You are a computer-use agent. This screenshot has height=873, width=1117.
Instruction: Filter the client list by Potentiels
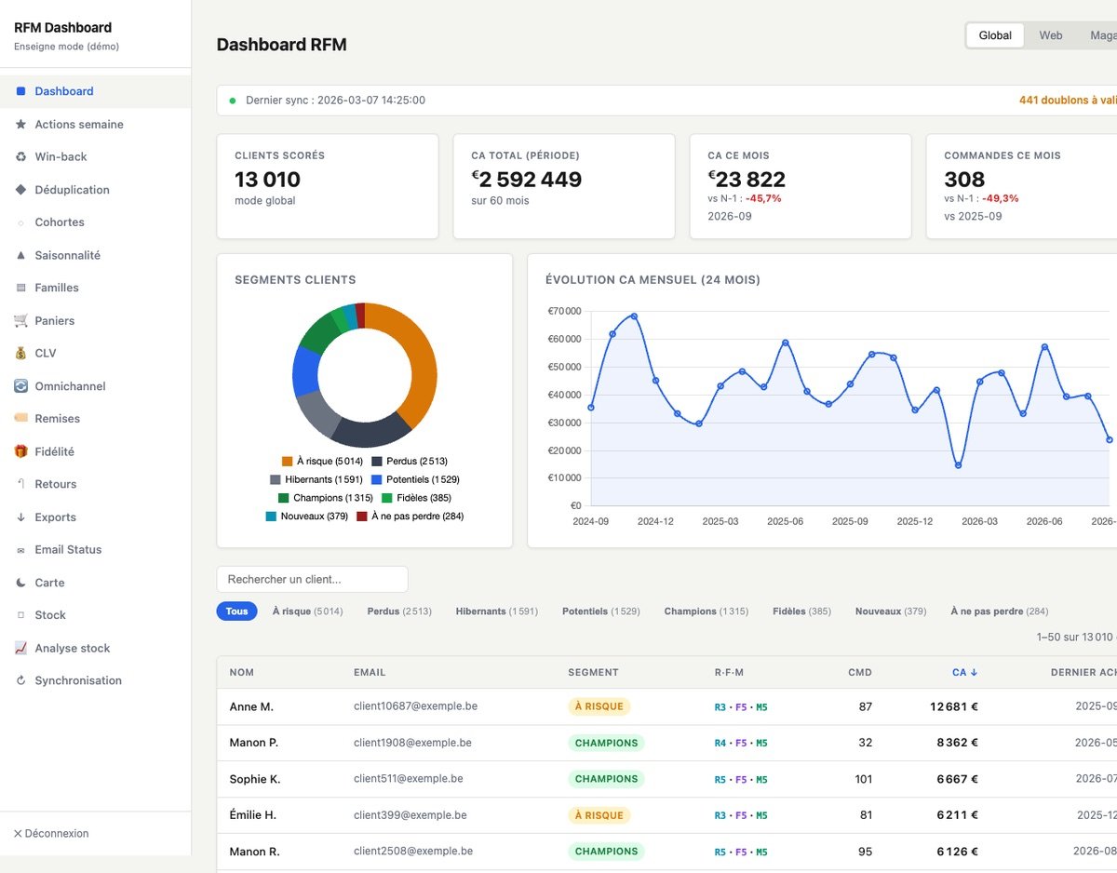pyautogui.click(x=600, y=611)
